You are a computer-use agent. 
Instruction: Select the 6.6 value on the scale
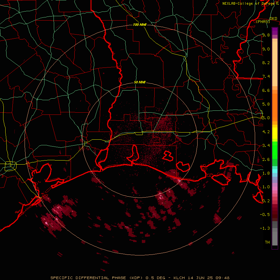[266, 90]
